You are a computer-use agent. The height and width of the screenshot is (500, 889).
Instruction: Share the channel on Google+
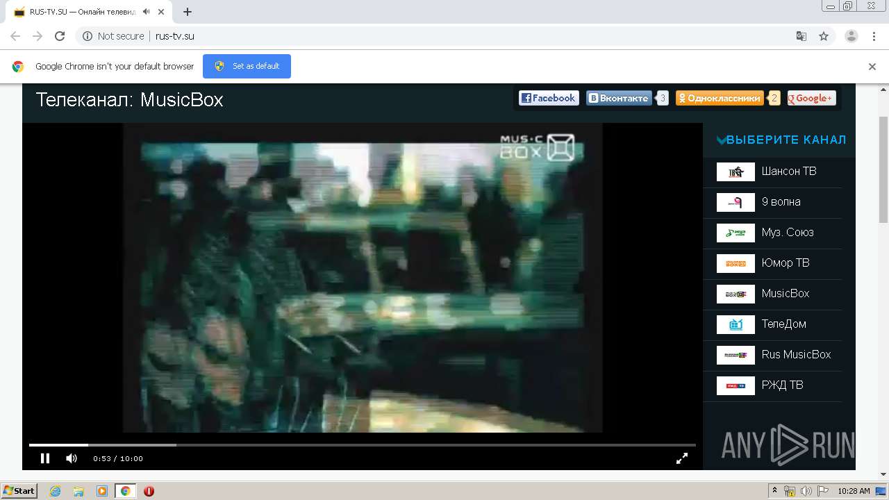pyautogui.click(x=811, y=99)
